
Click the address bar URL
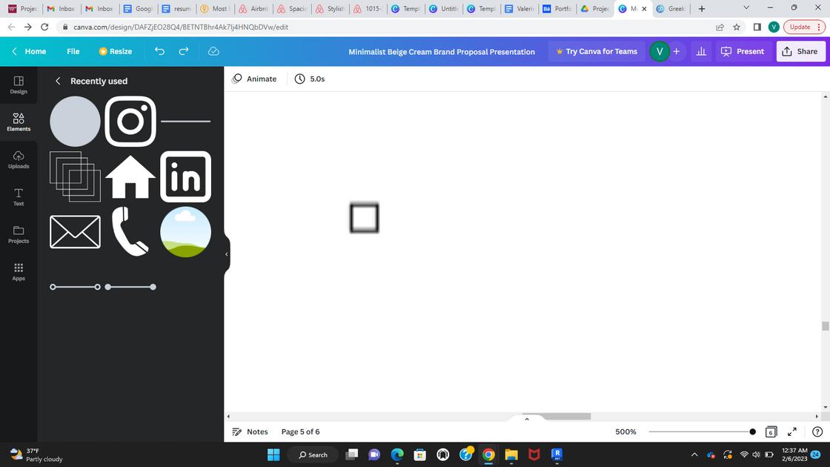(181, 27)
